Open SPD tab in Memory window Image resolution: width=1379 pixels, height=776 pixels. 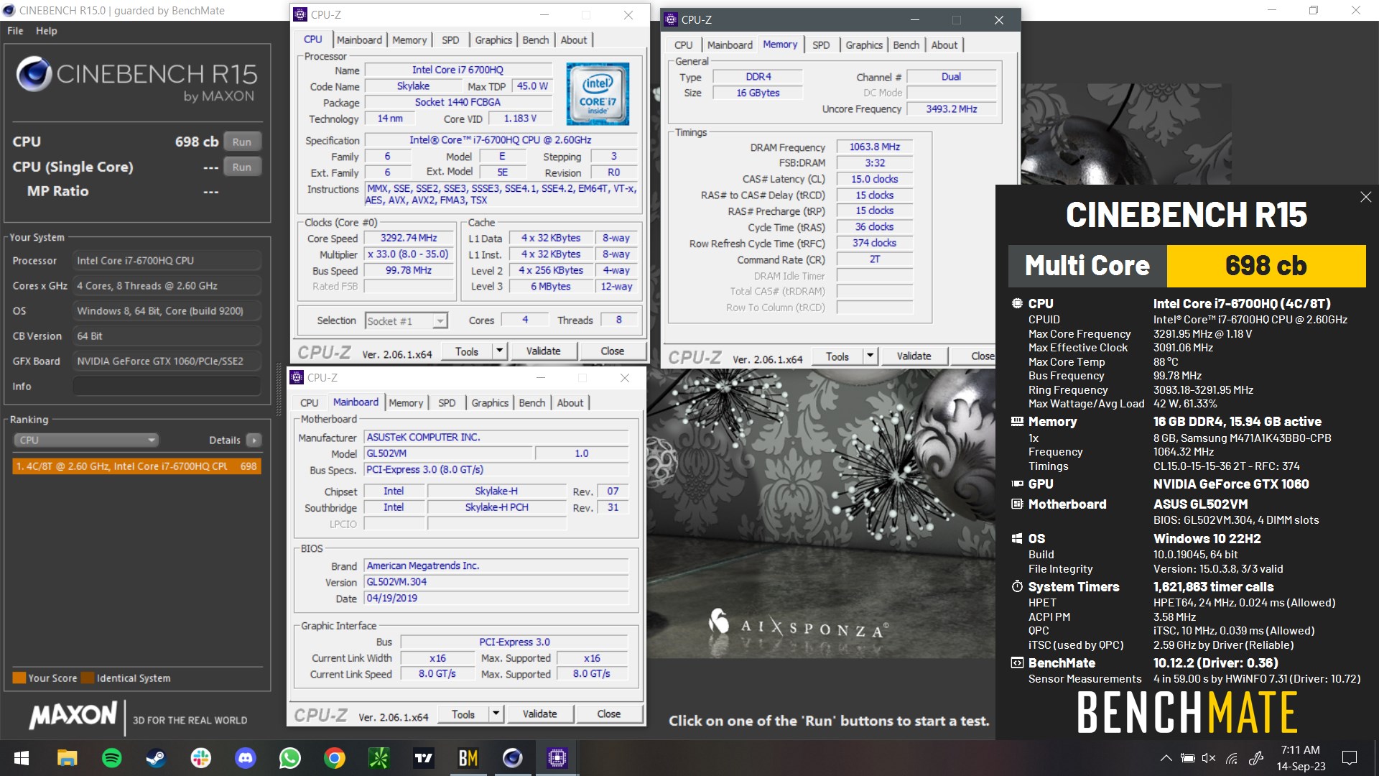[x=821, y=45]
